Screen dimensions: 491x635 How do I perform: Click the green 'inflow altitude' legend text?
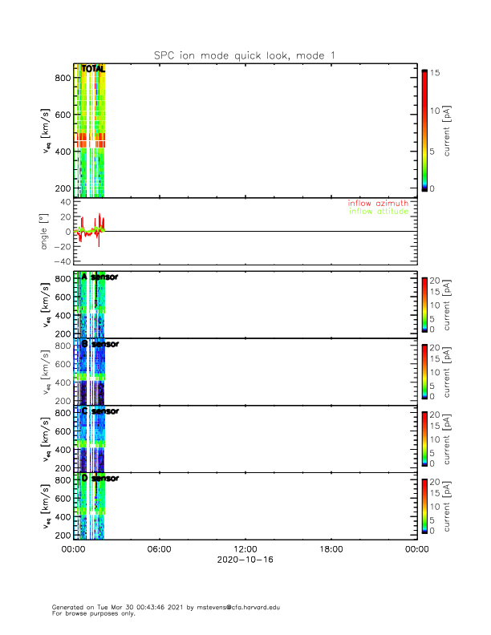[378, 212]
